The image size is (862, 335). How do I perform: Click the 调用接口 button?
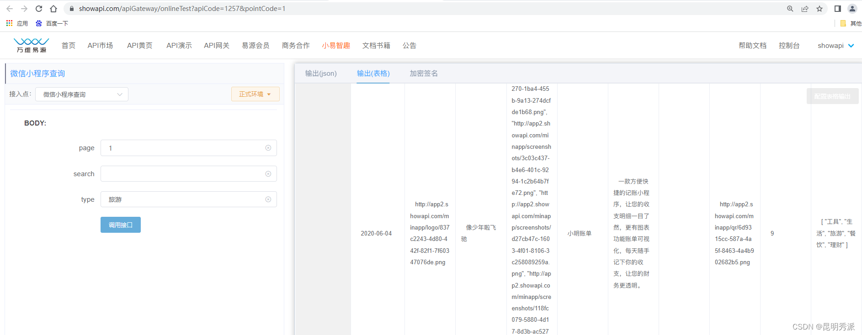(x=121, y=225)
